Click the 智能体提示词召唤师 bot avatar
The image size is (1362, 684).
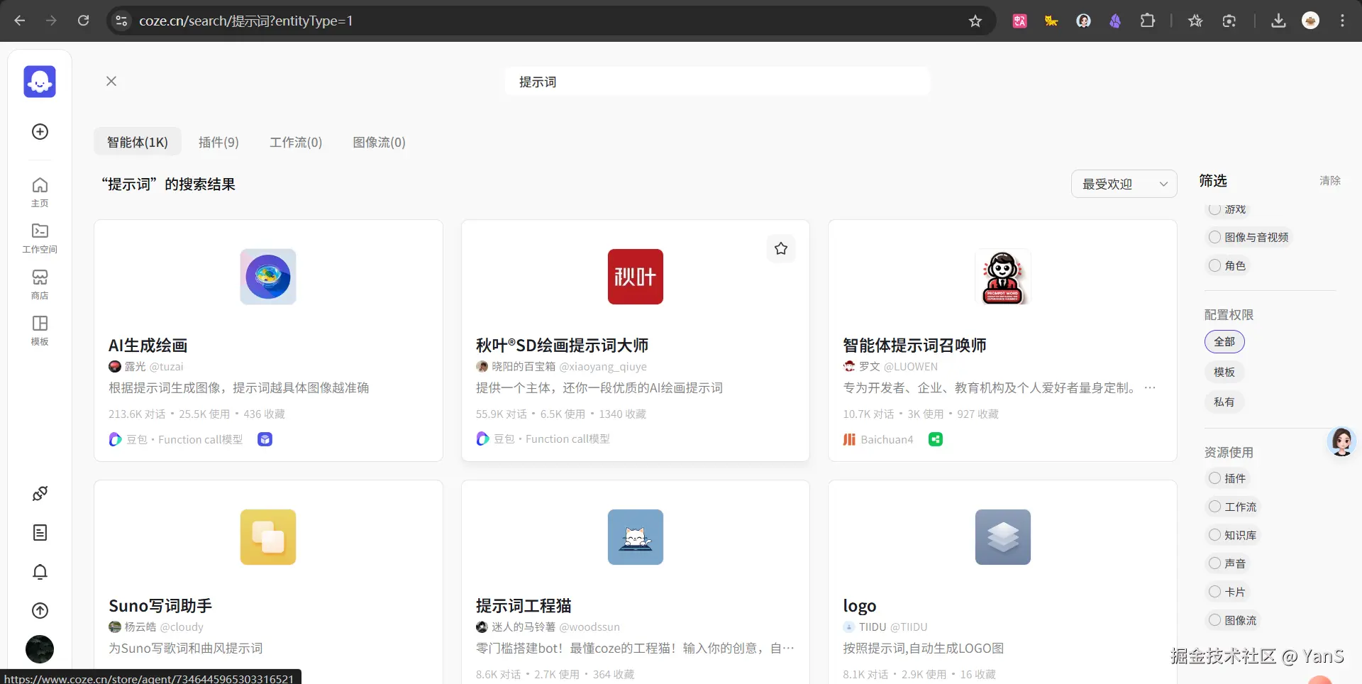pos(1003,277)
